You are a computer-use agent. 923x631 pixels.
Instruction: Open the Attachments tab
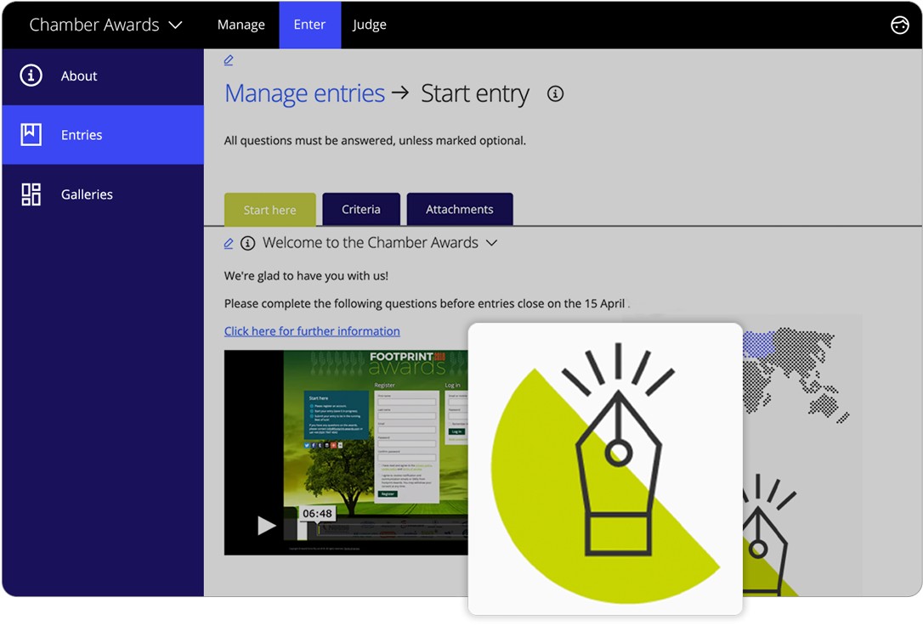click(459, 209)
